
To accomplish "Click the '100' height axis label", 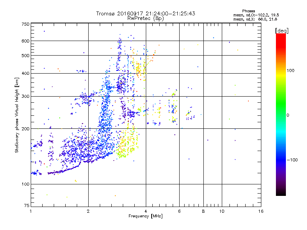I will point(26,184).
